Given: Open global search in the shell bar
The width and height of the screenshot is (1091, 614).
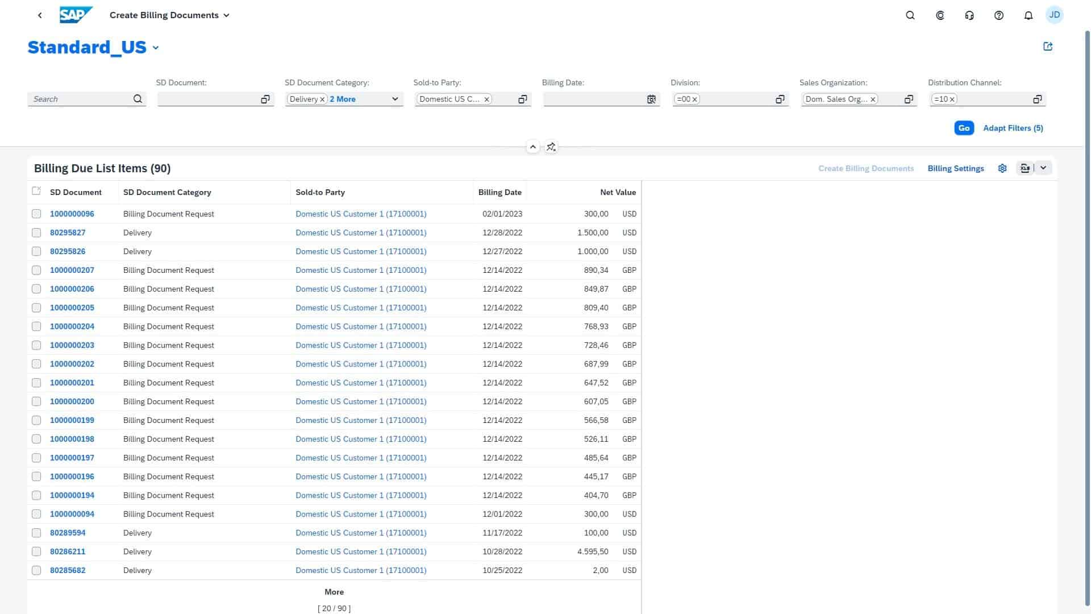Looking at the screenshot, I should (x=910, y=15).
